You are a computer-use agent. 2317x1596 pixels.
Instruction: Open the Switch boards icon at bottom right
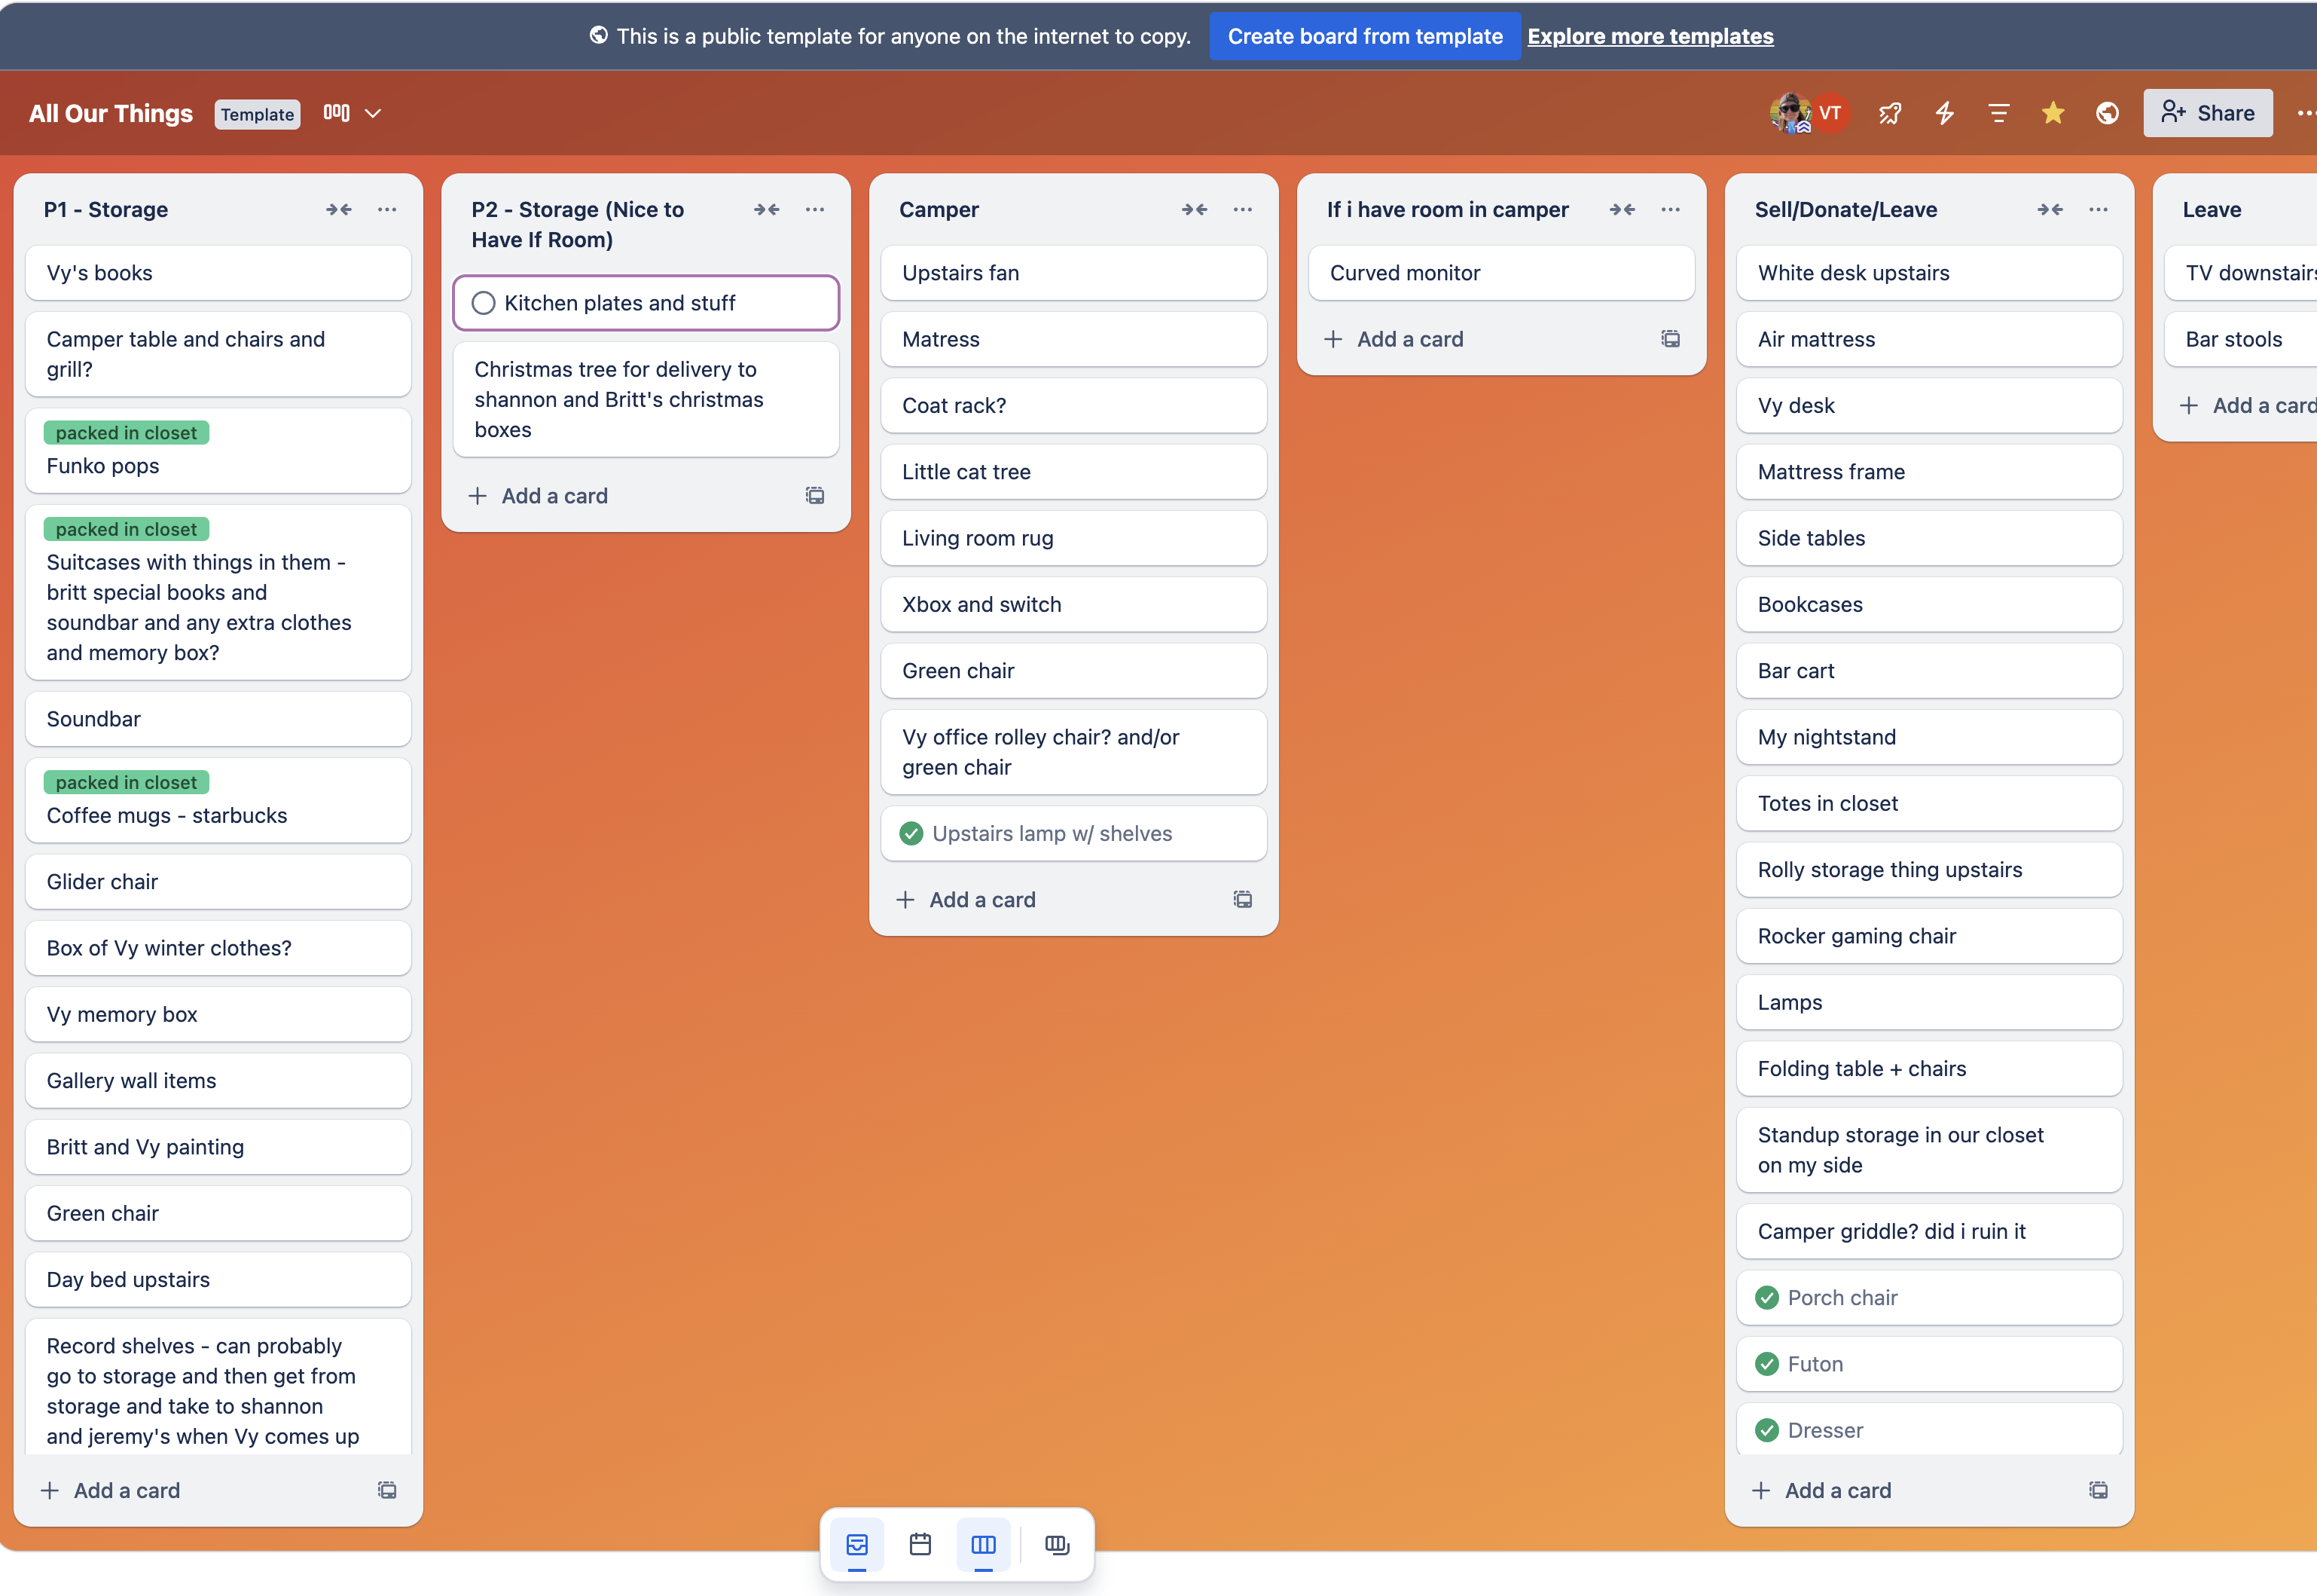1058,1544
